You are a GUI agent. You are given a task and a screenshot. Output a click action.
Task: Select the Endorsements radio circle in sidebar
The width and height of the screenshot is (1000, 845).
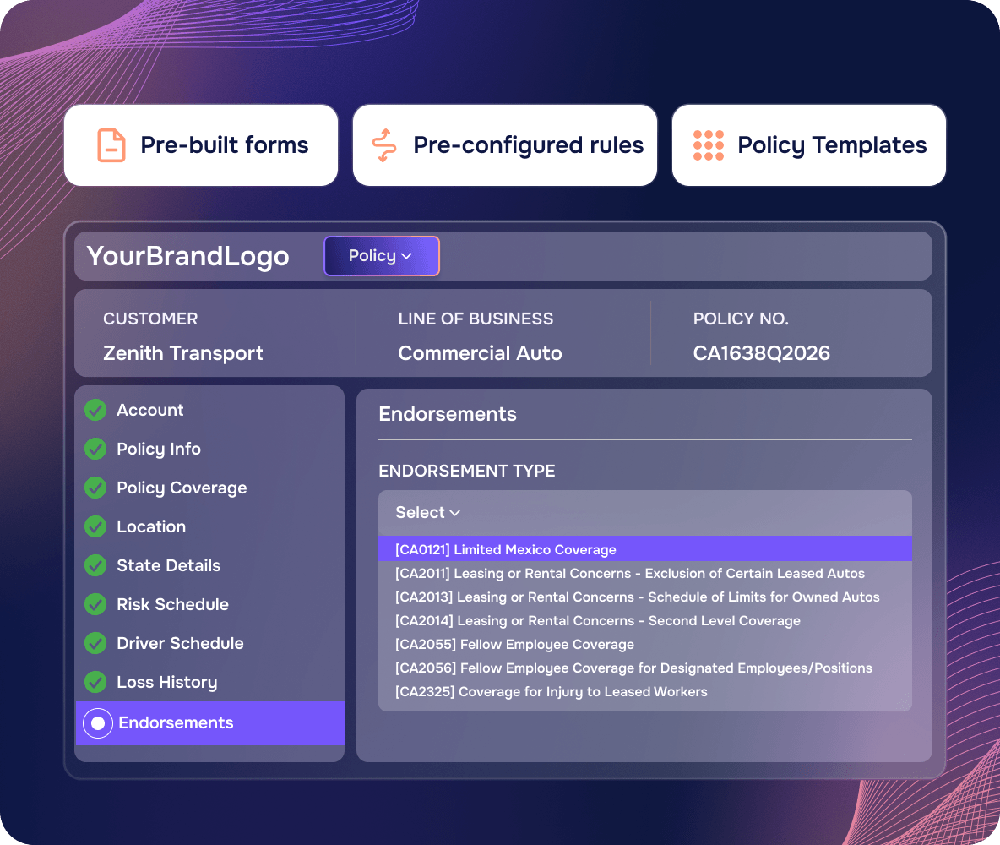click(x=98, y=723)
